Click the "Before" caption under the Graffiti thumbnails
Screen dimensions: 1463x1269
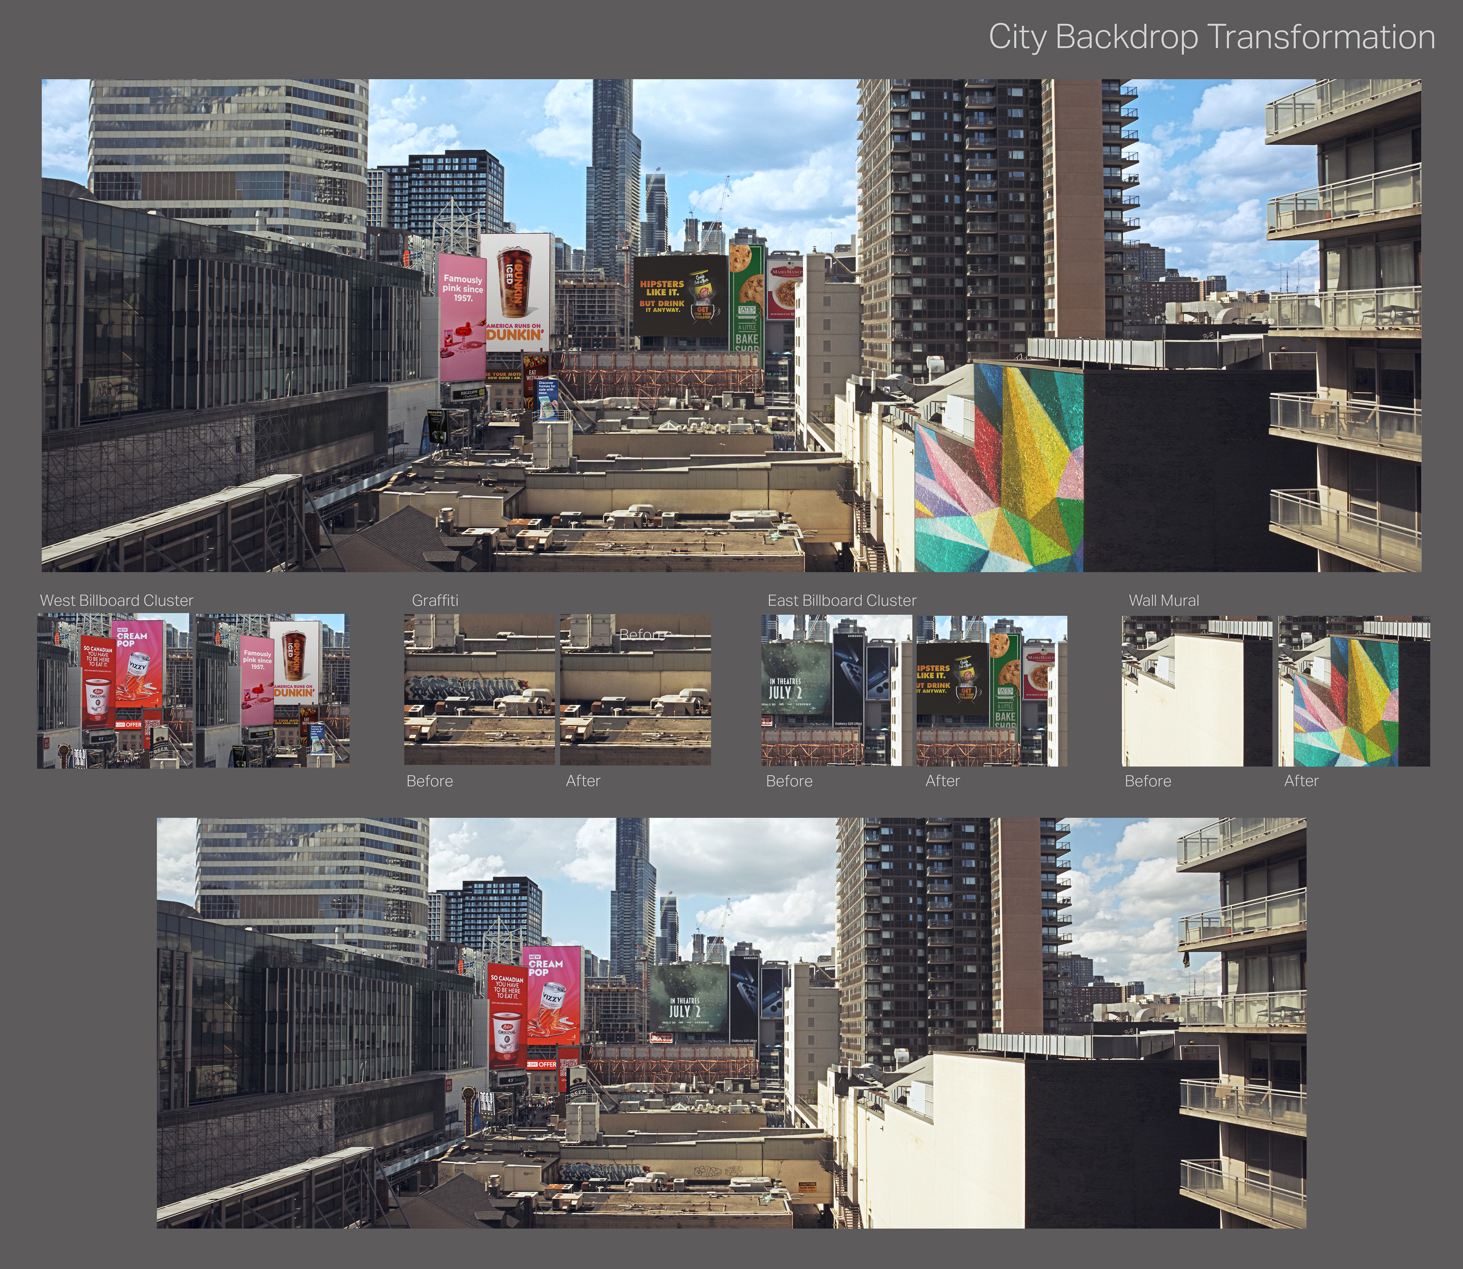coord(430,781)
